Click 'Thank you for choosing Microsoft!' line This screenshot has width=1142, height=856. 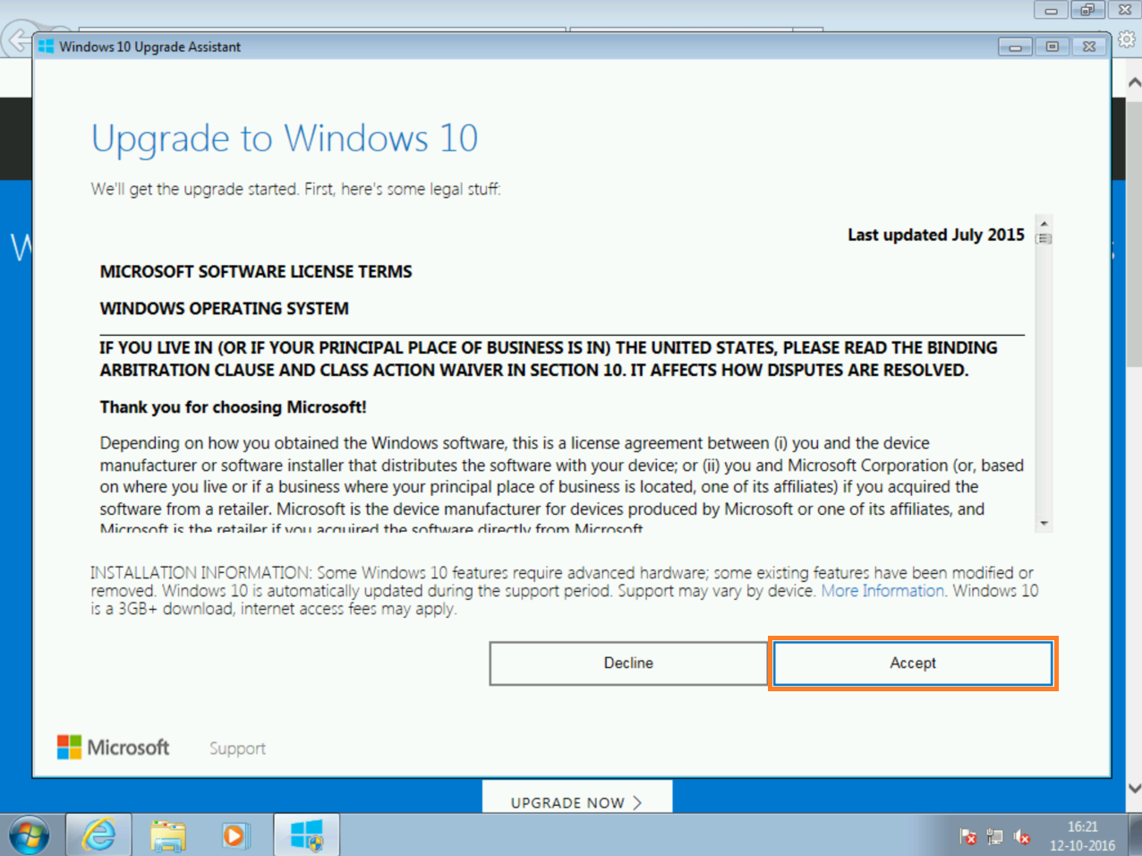(x=233, y=407)
